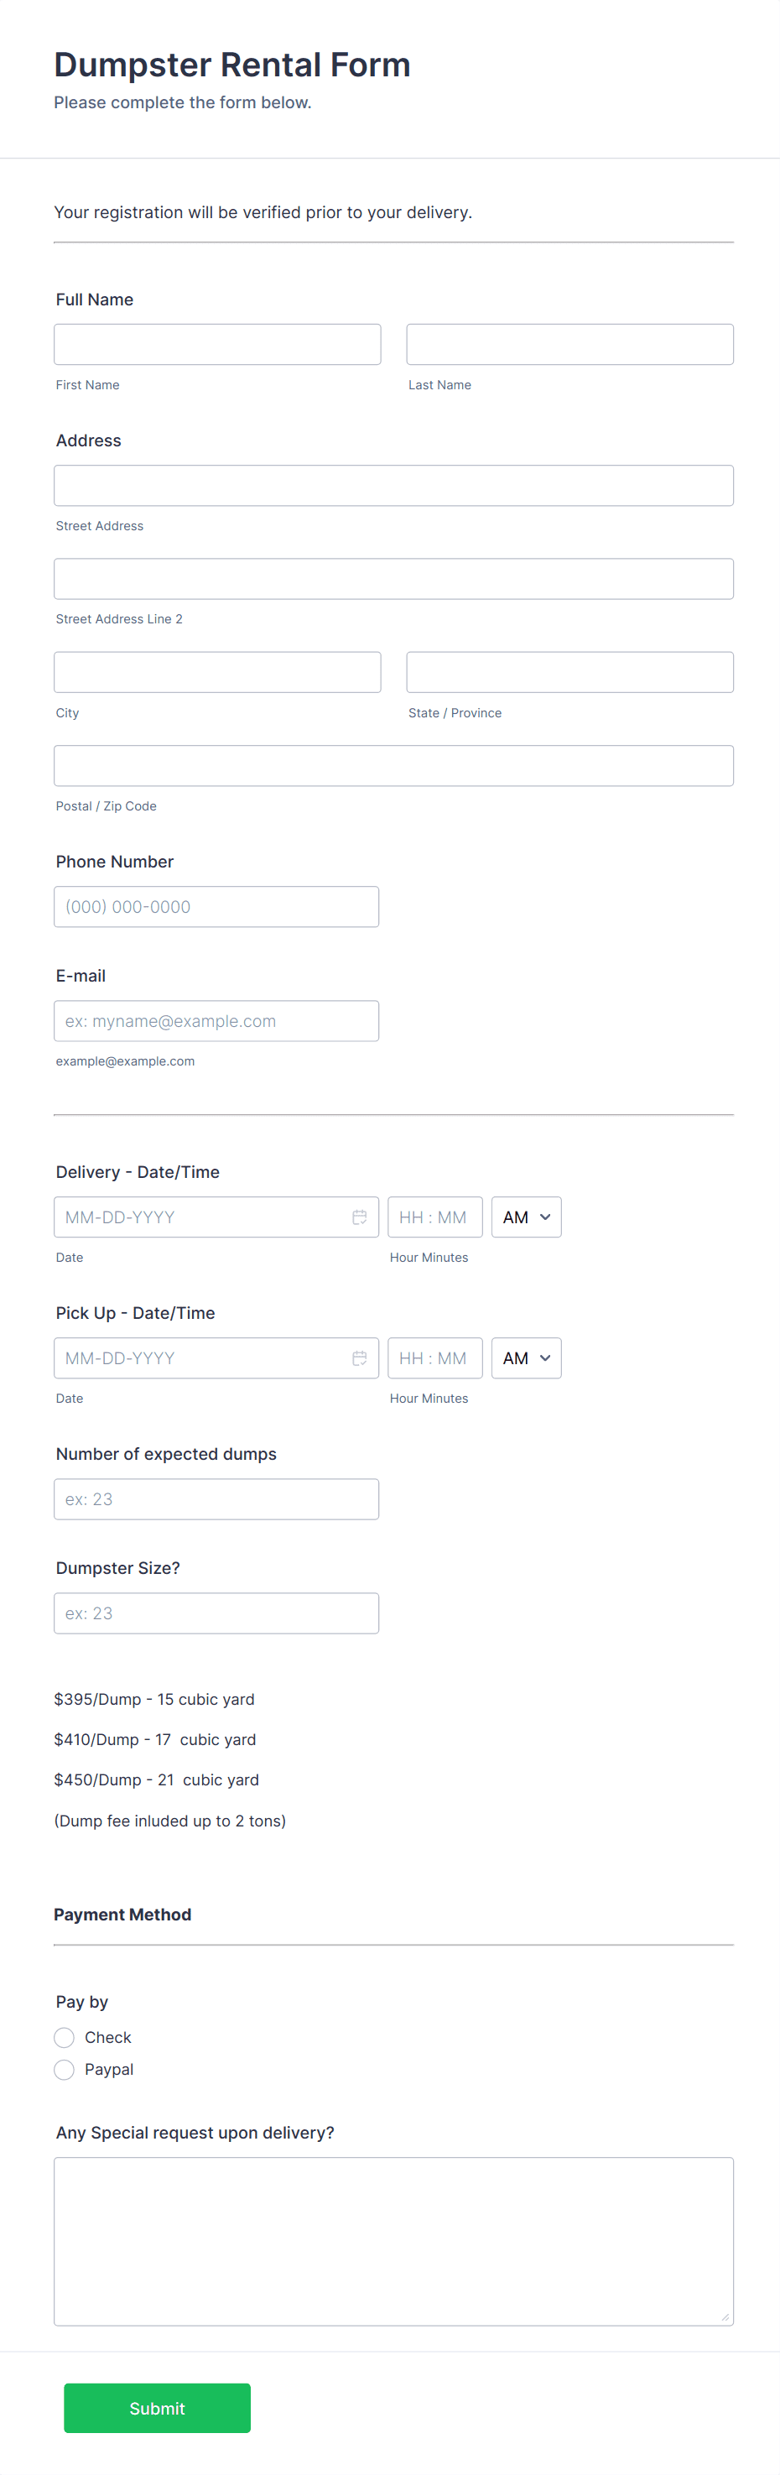
Task: Submit the dumpster rental form
Action: coord(157,2408)
